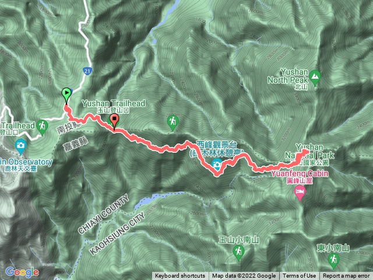Click Report a map error link
The height and width of the screenshot is (280, 373).
[346, 276]
